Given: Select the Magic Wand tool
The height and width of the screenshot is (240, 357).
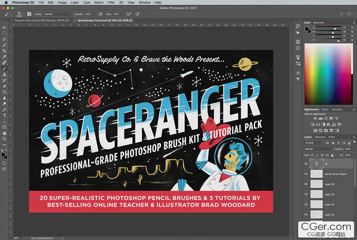Looking at the screenshot, I should tap(4, 45).
